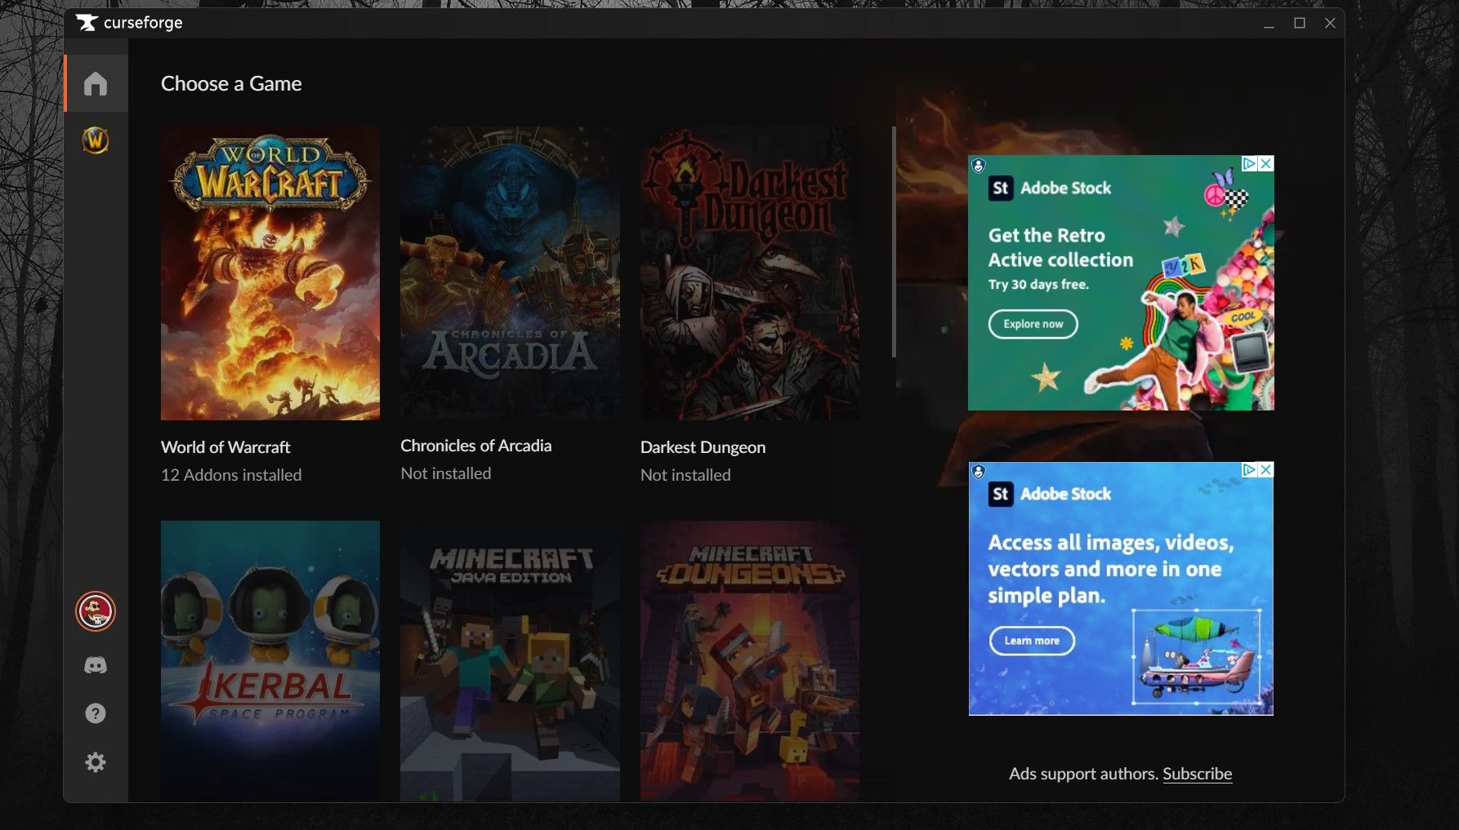1459x830 pixels.
Task: Open your user profile avatar
Action: tap(96, 610)
